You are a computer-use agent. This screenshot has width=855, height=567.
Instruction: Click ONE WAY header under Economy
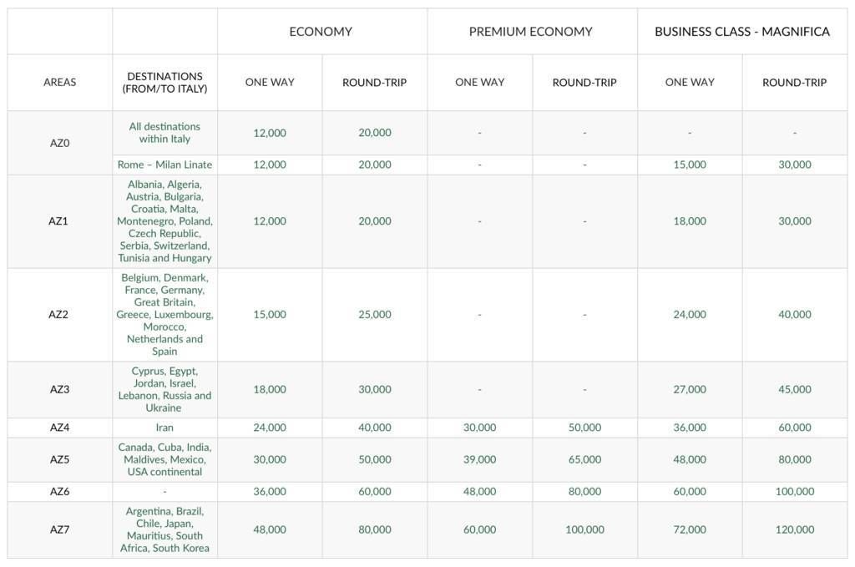(x=270, y=83)
